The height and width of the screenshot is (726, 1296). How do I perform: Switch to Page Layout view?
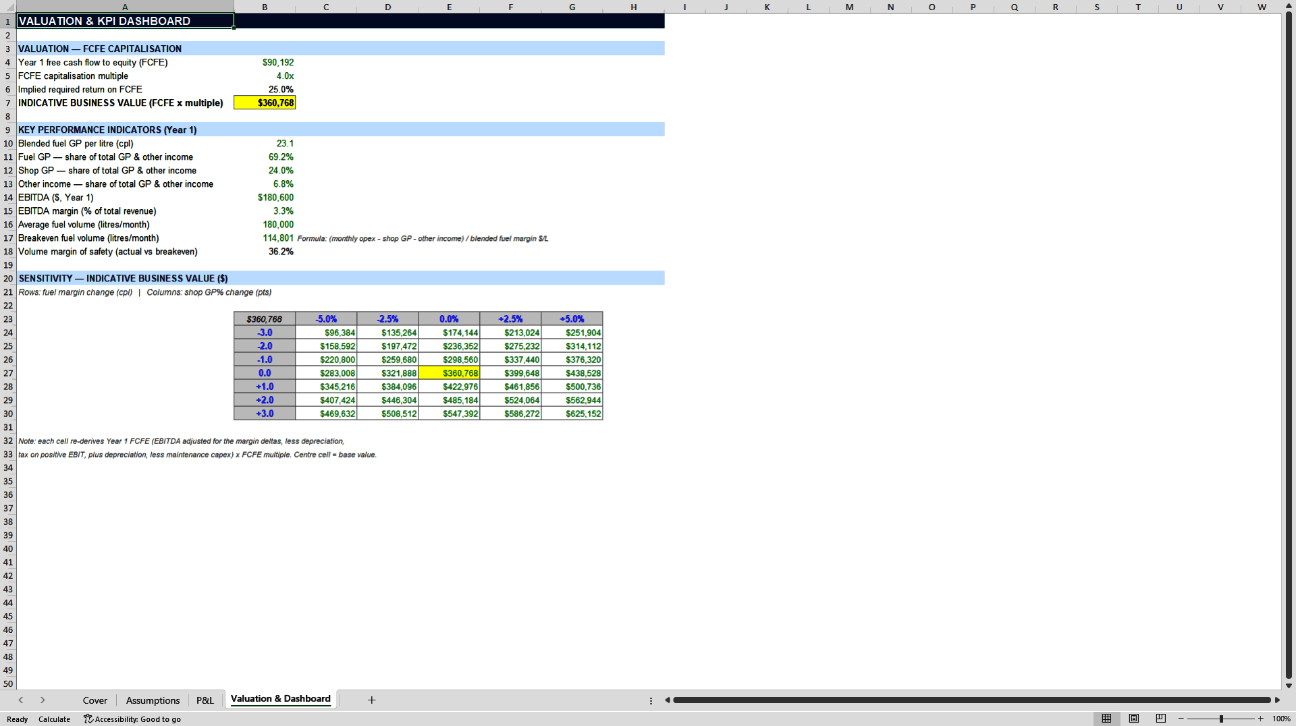(1134, 719)
